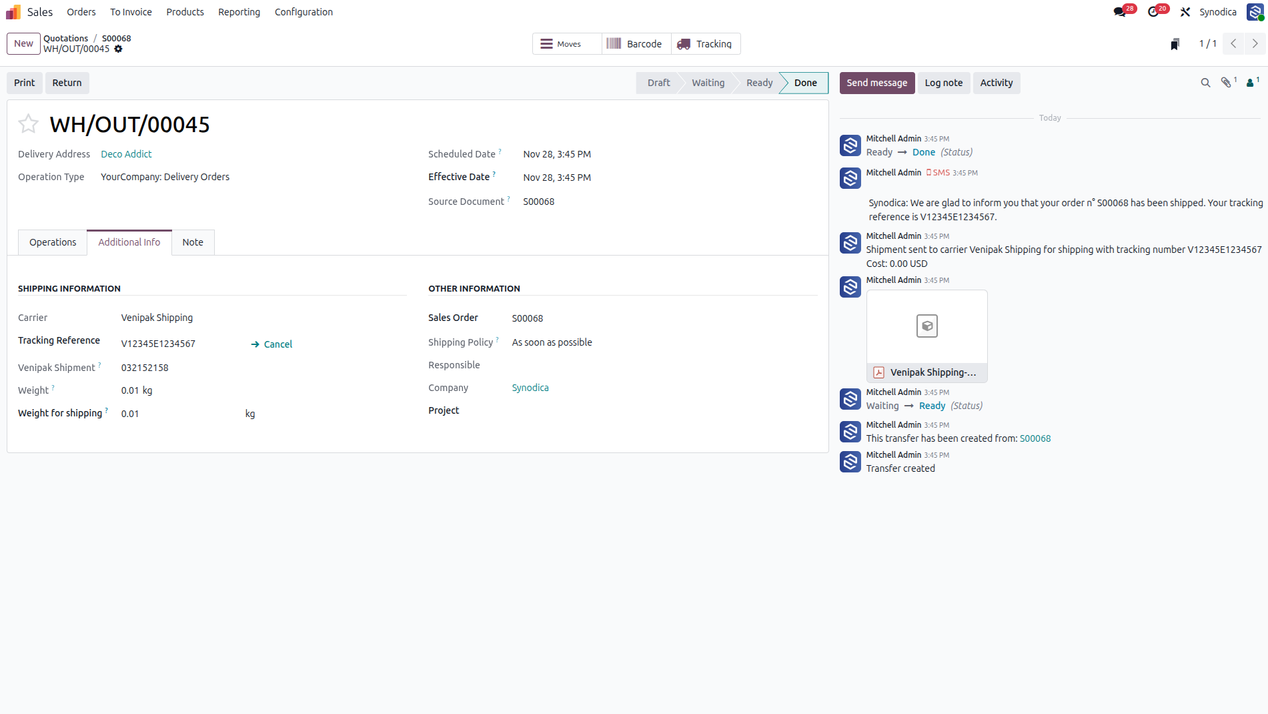This screenshot has height=714, width=1268.
Task: Open the Tracking truck button
Action: tap(706, 44)
